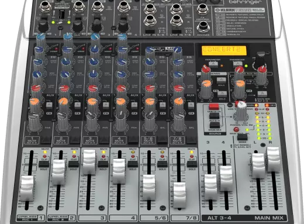
Task: Click the channel 2 PAN knob
Action: [63, 122]
